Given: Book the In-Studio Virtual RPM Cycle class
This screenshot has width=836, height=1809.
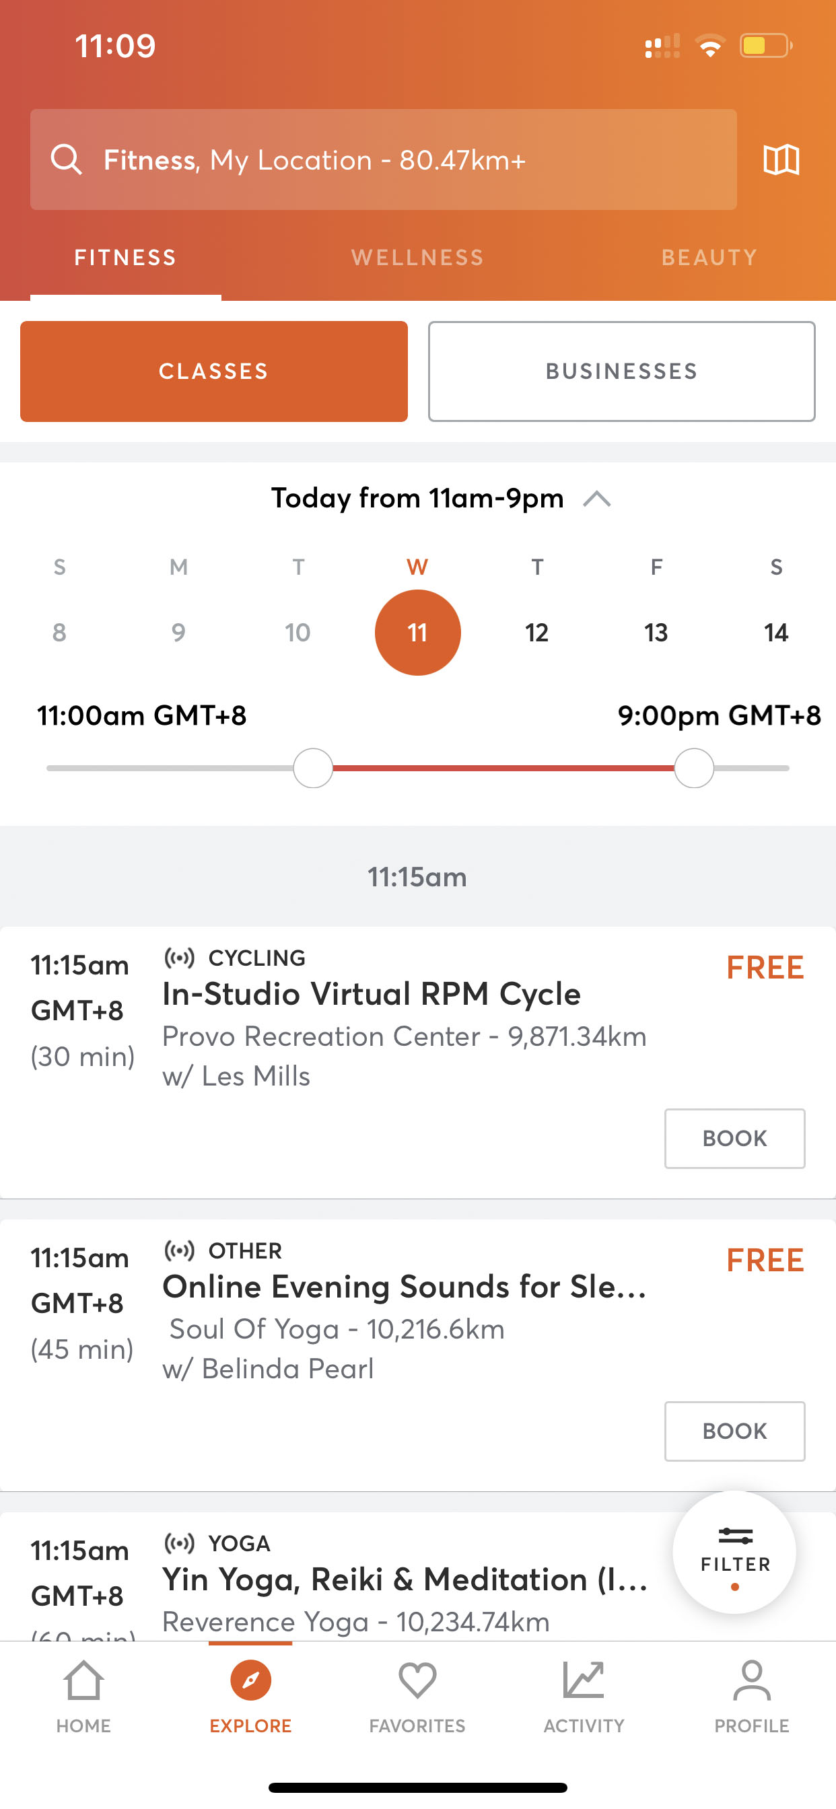Looking at the screenshot, I should click(734, 1138).
